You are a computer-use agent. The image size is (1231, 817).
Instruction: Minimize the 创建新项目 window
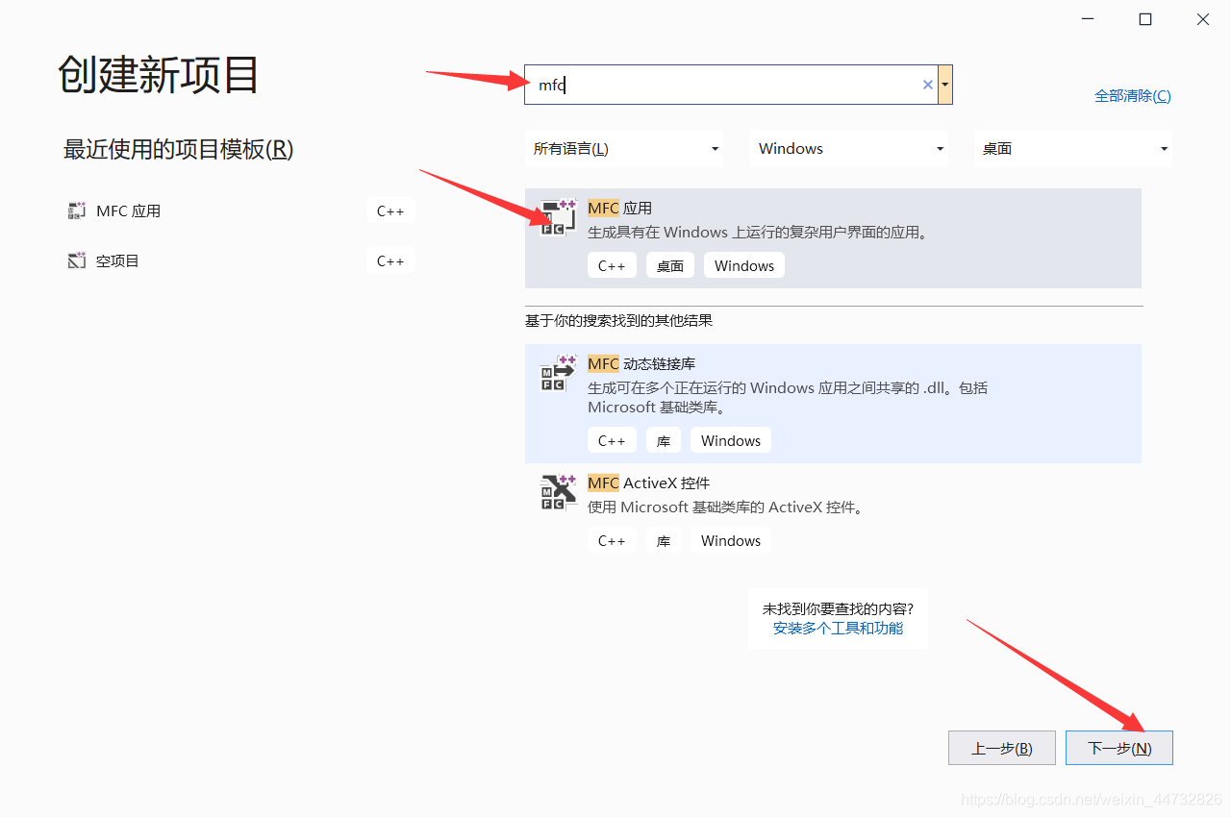coord(1088,19)
